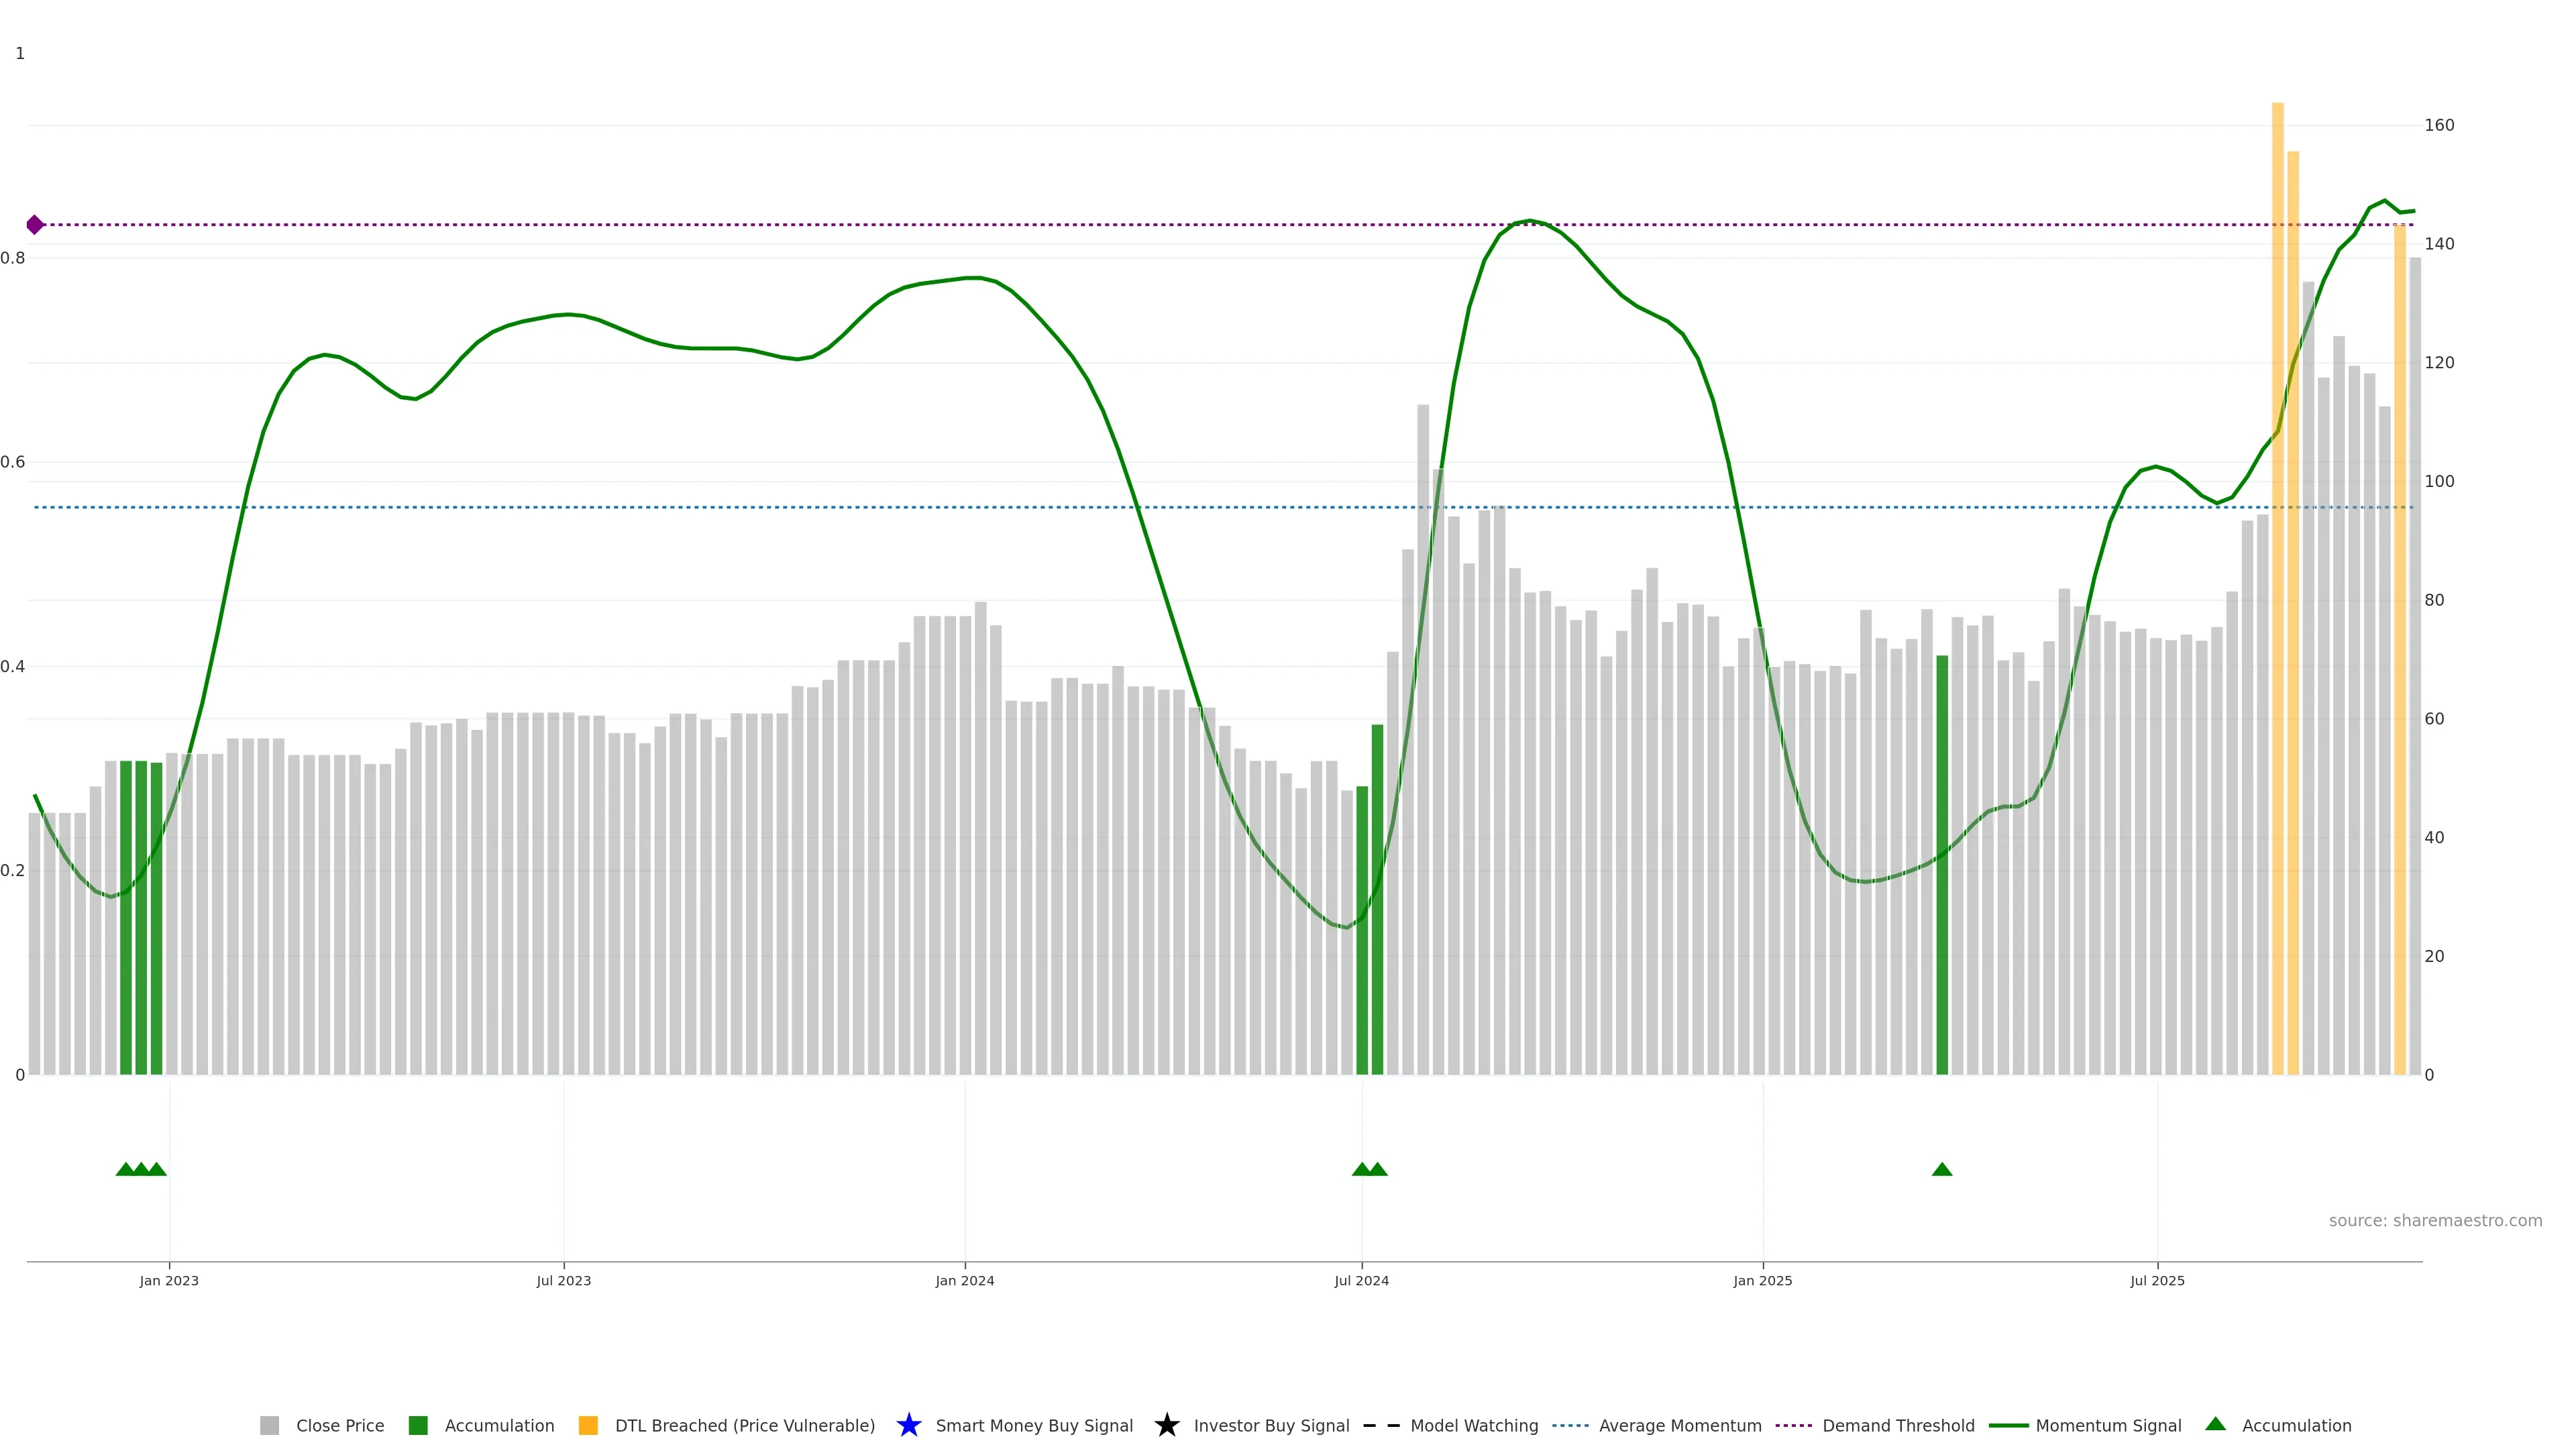
Task: Click the green Accumulation triangle legend icon
Action: [x=2215, y=1424]
